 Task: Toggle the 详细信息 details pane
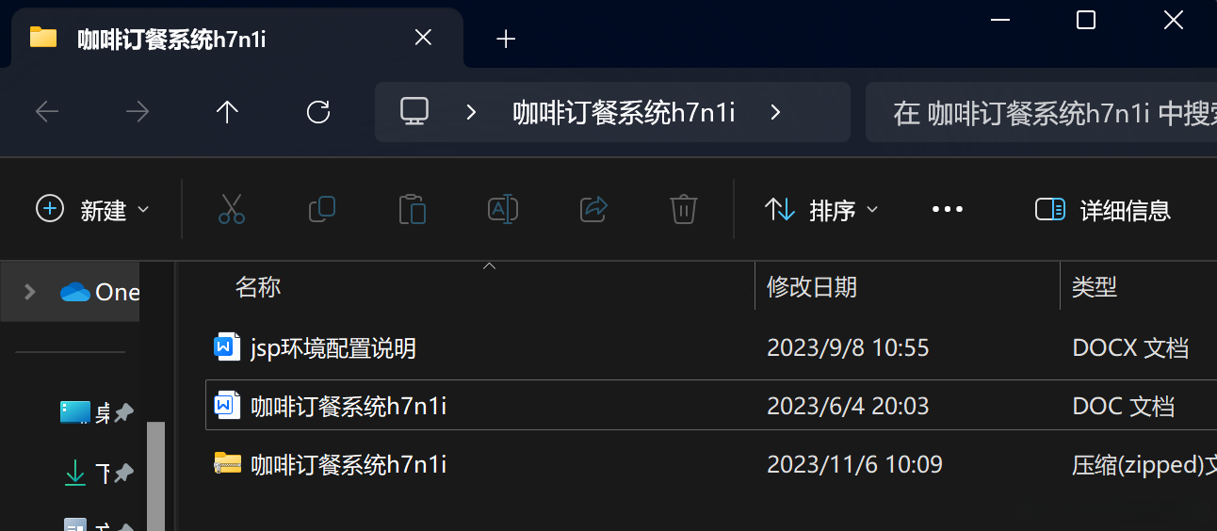tap(1102, 210)
